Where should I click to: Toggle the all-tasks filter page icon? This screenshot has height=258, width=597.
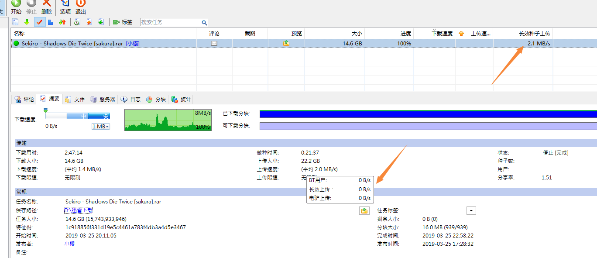[x=16, y=22]
